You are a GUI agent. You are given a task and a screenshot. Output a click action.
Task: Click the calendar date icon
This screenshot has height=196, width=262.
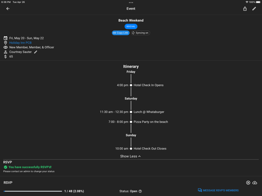(6, 38)
